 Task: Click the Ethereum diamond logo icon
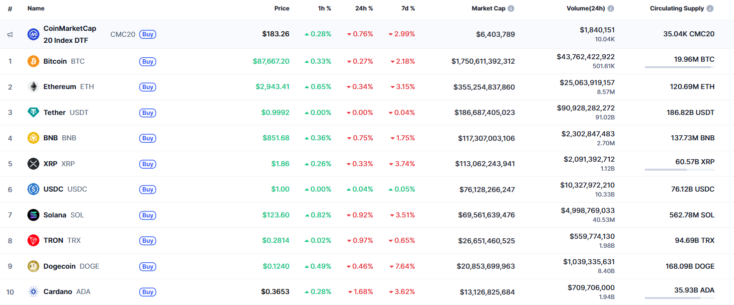pyautogui.click(x=33, y=87)
